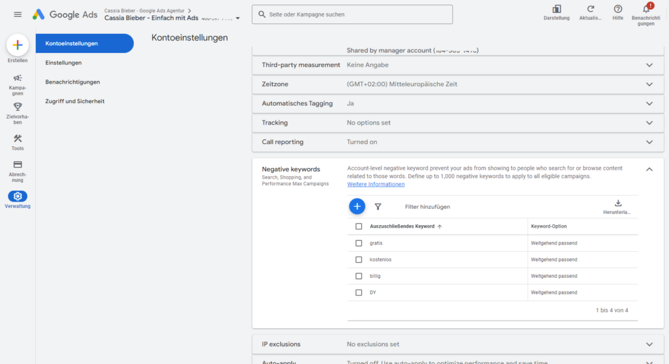Viewport: 669px width, 364px height.
Task: Open the main hamburger menu
Action: click(x=18, y=14)
